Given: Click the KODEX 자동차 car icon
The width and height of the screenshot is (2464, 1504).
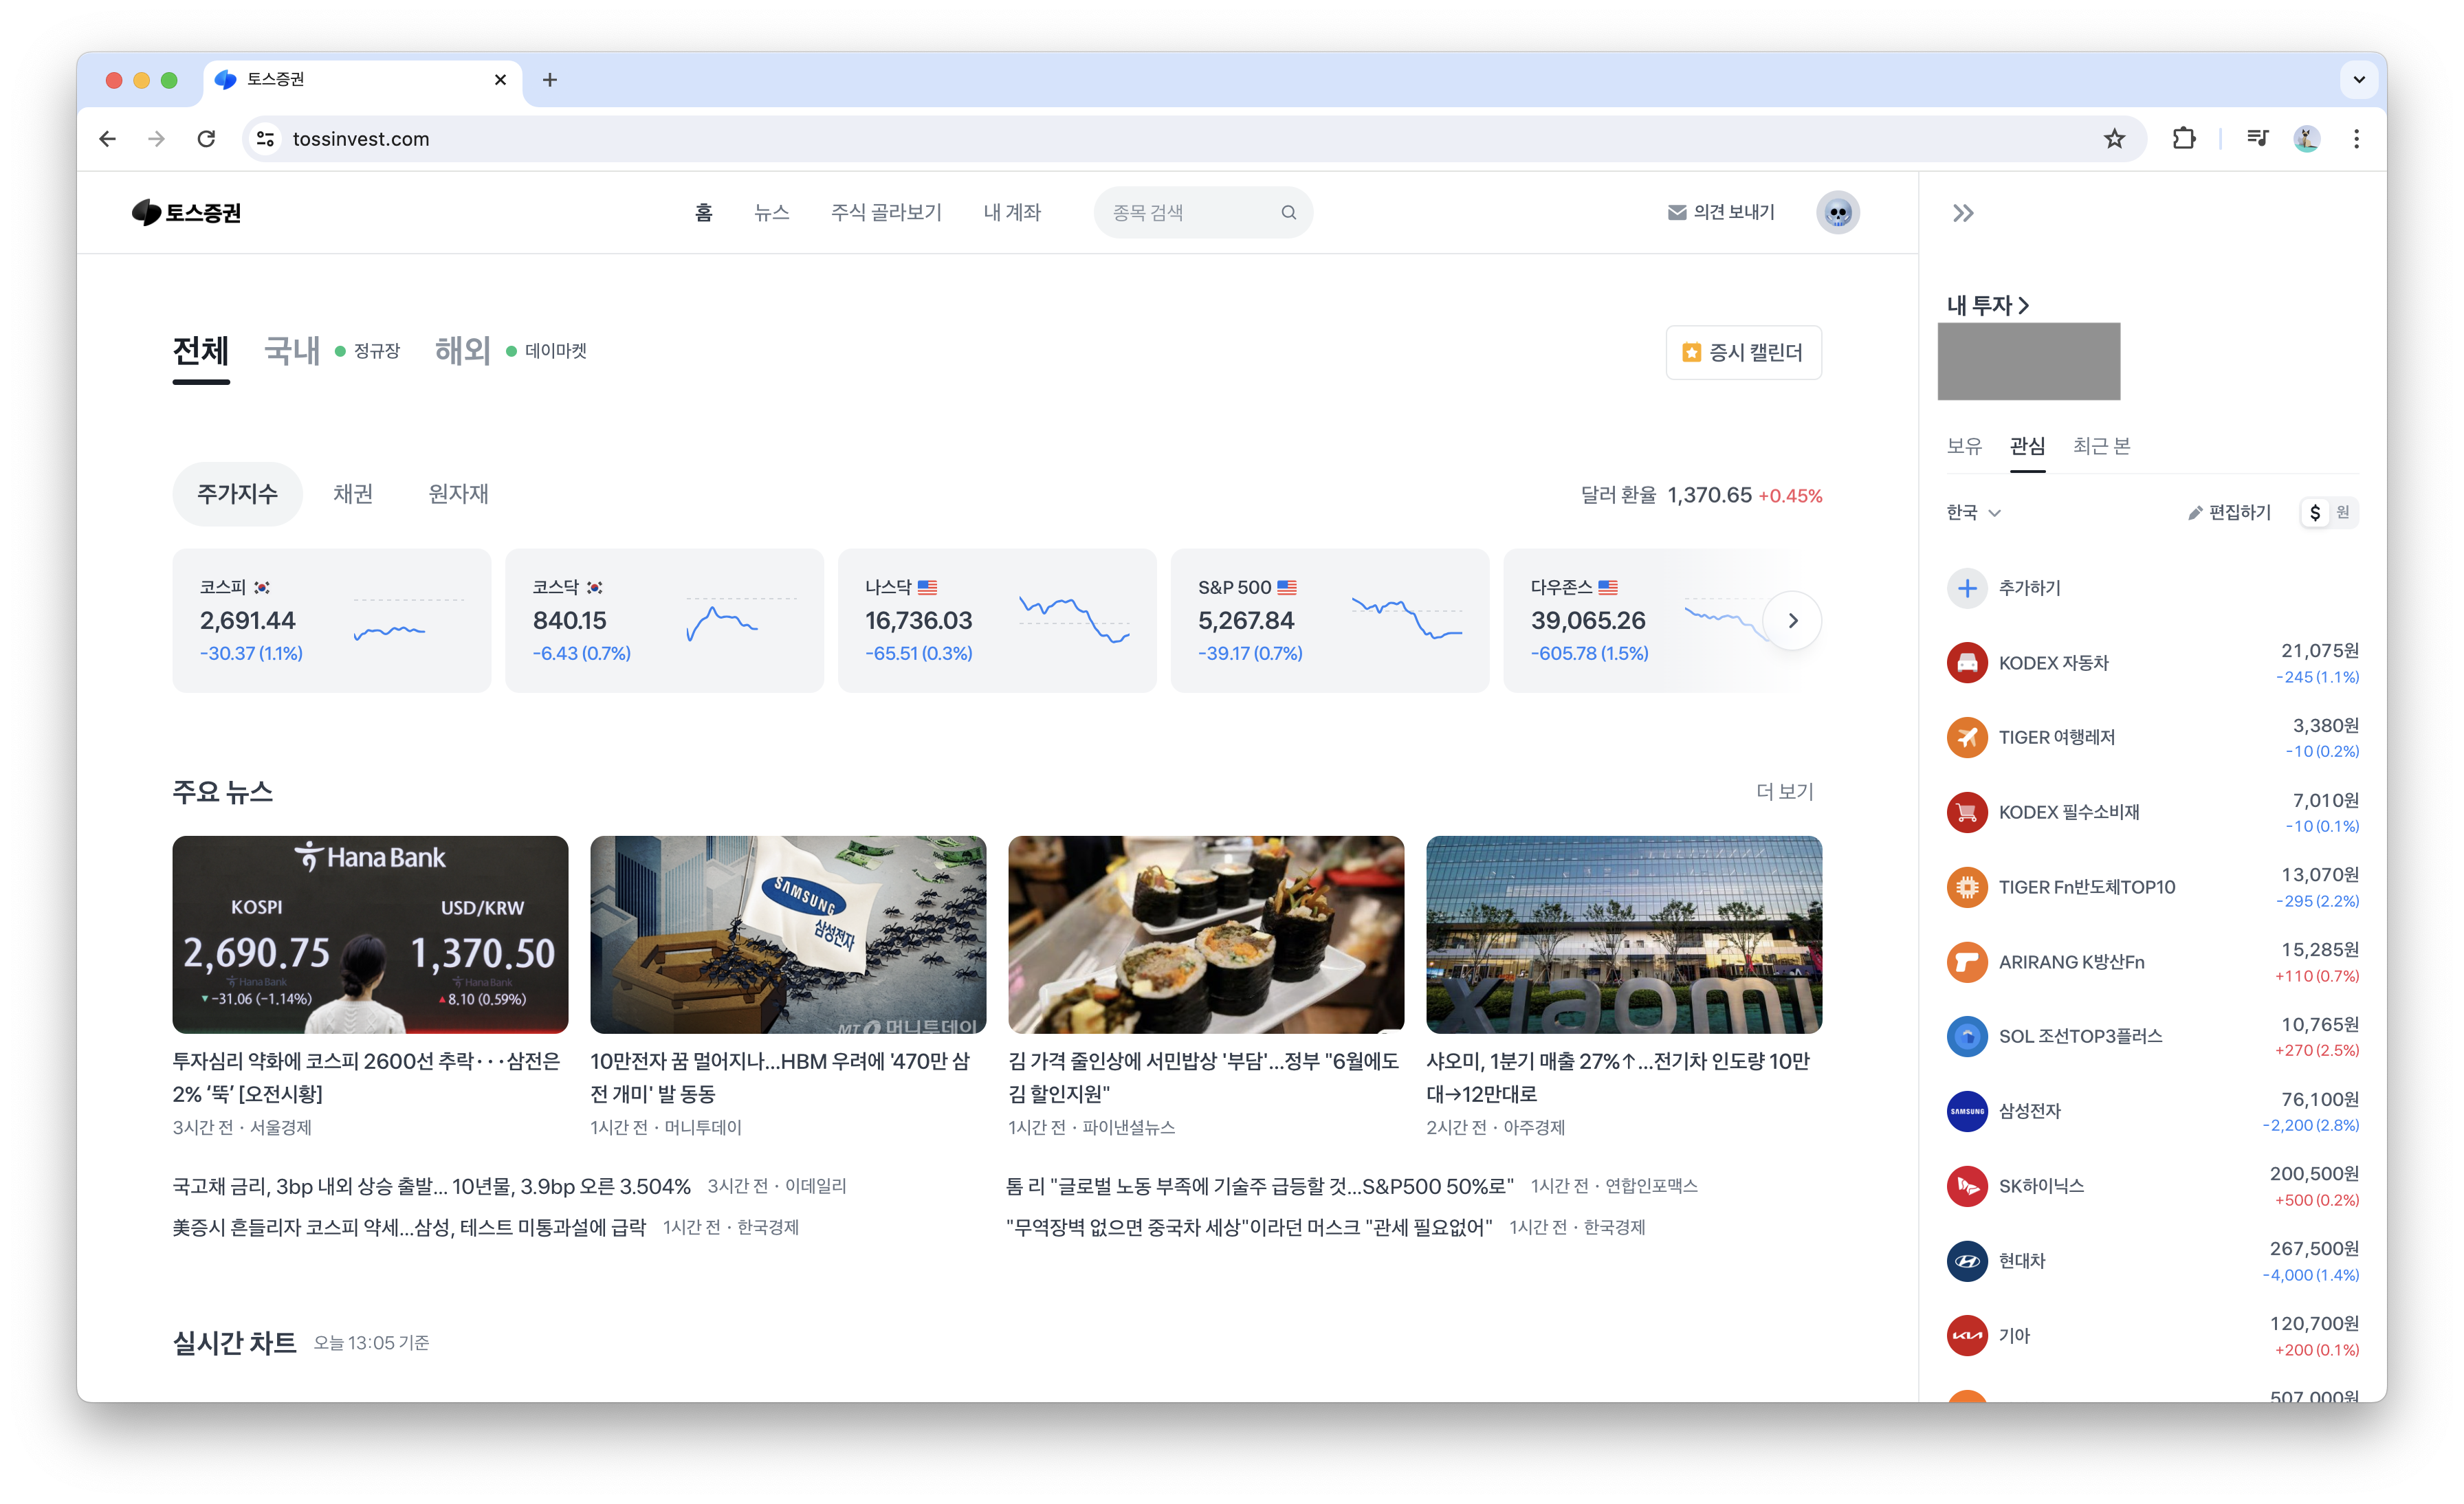Looking at the screenshot, I should pyautogui.click(x=1966, y=663).
